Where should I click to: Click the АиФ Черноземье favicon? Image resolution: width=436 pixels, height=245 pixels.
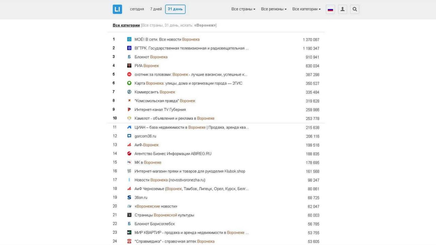coord(129,189)
